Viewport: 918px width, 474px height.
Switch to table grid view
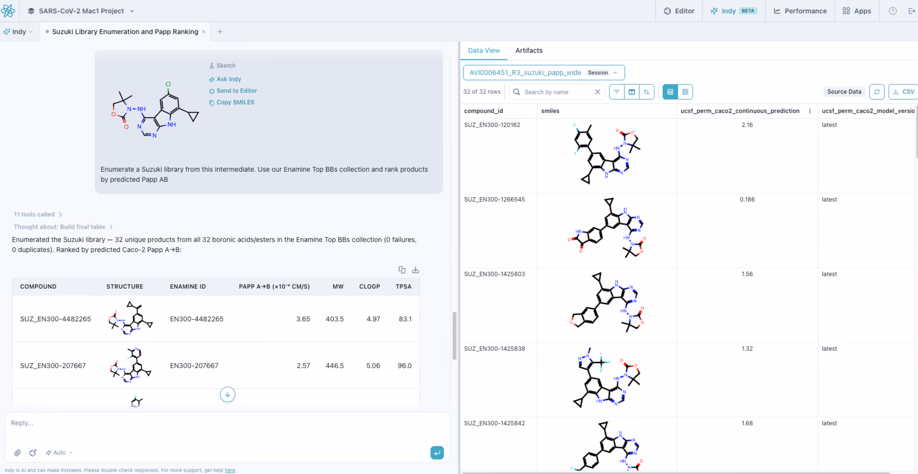tap(670, 92)
